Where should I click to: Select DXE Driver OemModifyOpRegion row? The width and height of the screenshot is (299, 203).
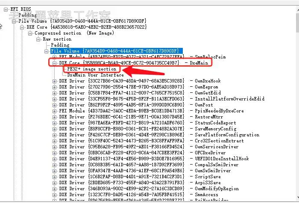coord(149,188)
